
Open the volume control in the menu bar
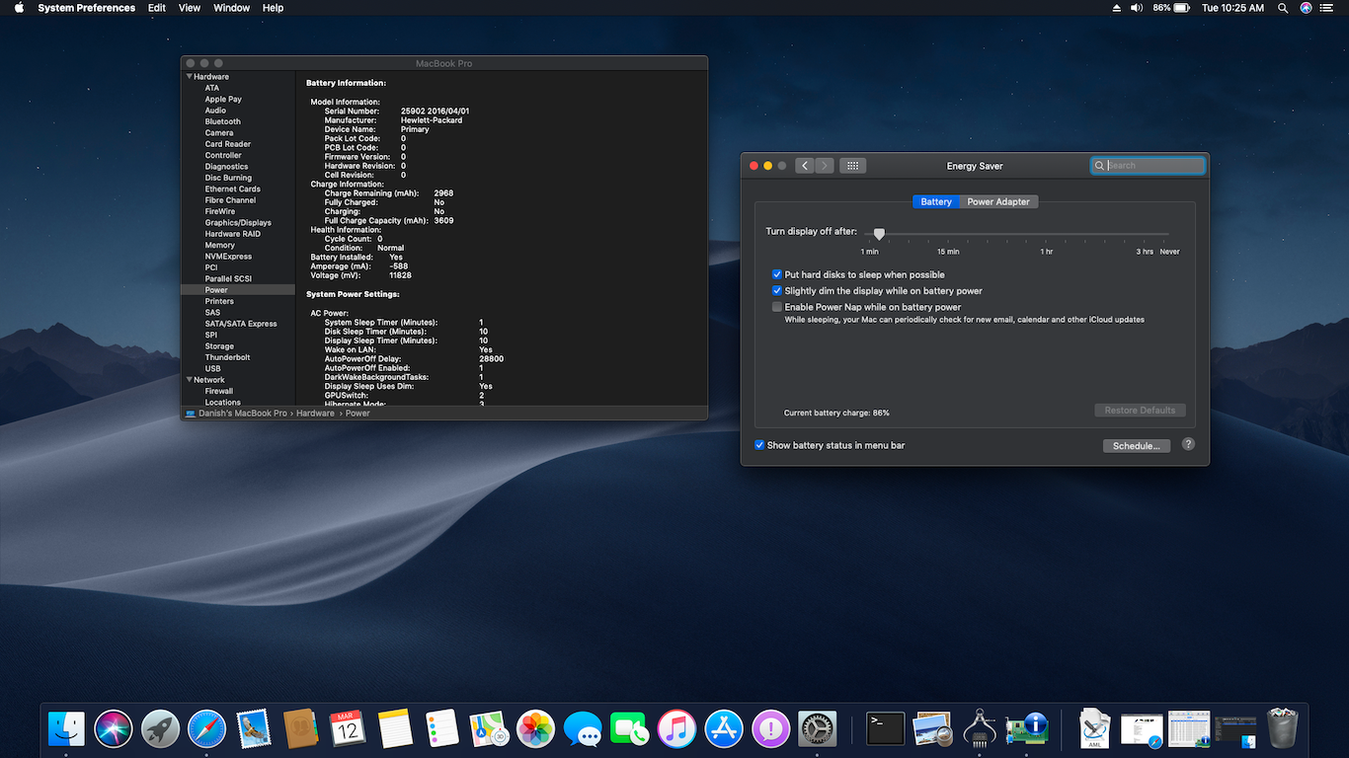(x=1136, y=8)
